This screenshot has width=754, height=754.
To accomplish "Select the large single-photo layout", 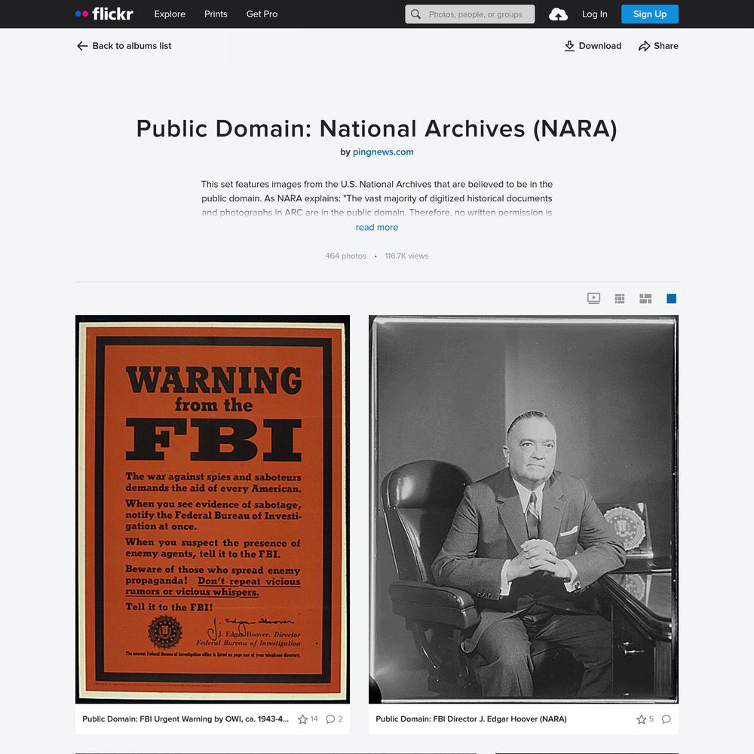I will point(671,299).
